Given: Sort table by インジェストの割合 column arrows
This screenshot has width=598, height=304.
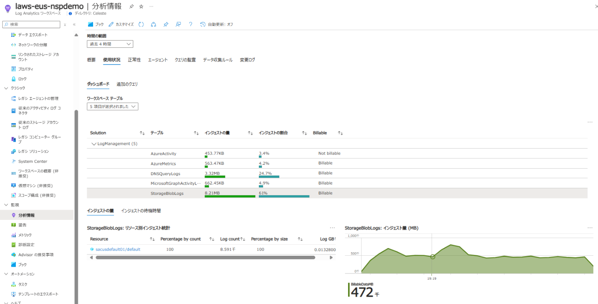Looking at the screenshot, I should [305, 133].
